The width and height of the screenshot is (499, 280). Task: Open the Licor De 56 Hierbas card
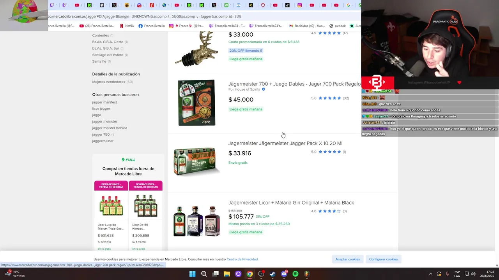(x=145, y=215)
